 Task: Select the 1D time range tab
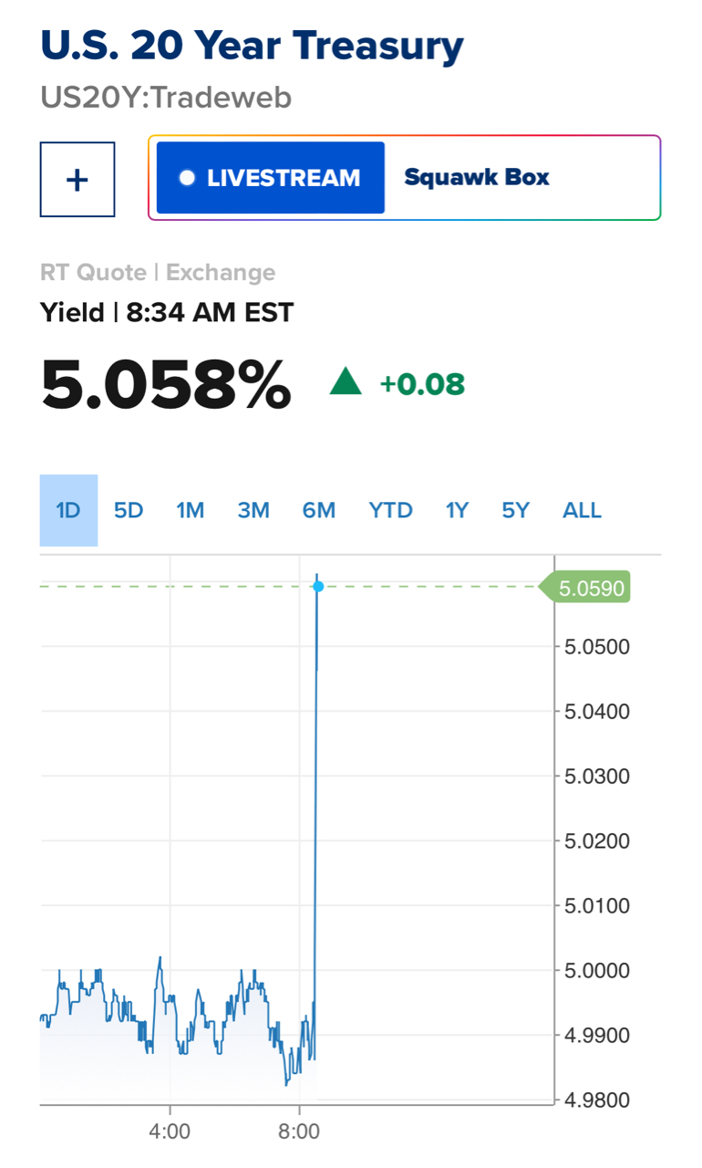(68, 510)
